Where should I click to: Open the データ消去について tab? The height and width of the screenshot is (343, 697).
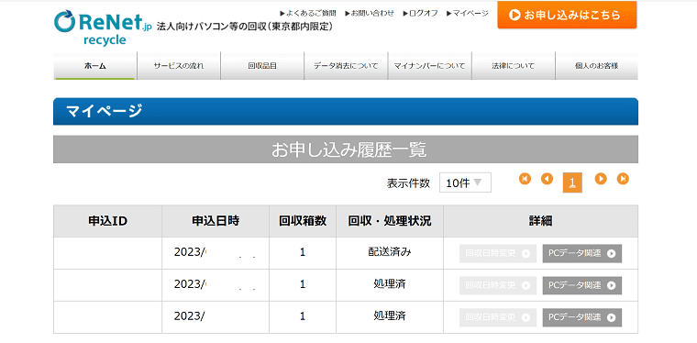tap(346, 66)
